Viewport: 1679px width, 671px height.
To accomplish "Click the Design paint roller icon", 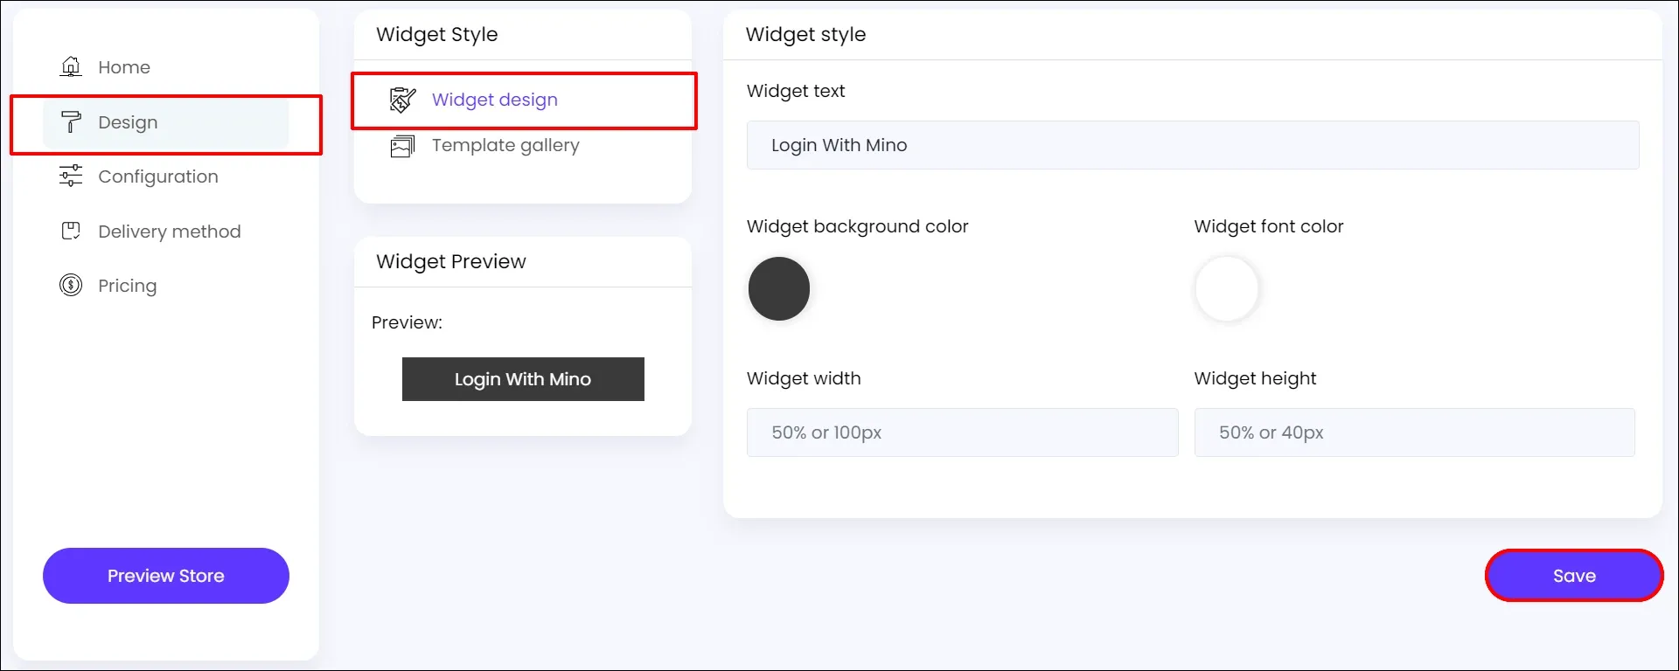I will pos(71,122).
